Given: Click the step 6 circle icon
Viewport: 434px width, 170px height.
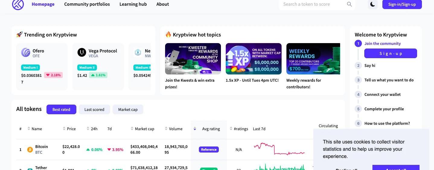Looking at the screenshot, I should (x=358, y=123).
